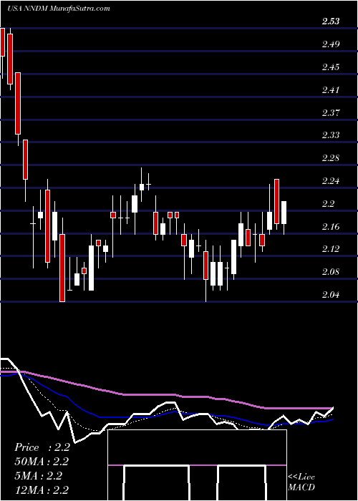Image resolution: width=358 pixels, height=501 pixels.
Task: Click the 2.08 price axis label
Action: 331,272
